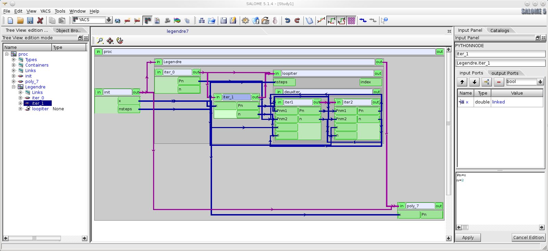This screenshot has width=548, height=251.
Task: Click the Import schema open-folder icon
Action: pyautogui.click(x=212, y=20)
